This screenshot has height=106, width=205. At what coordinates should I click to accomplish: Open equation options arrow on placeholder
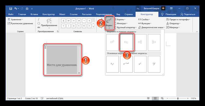pyautogui.click(x=79, y=73)
